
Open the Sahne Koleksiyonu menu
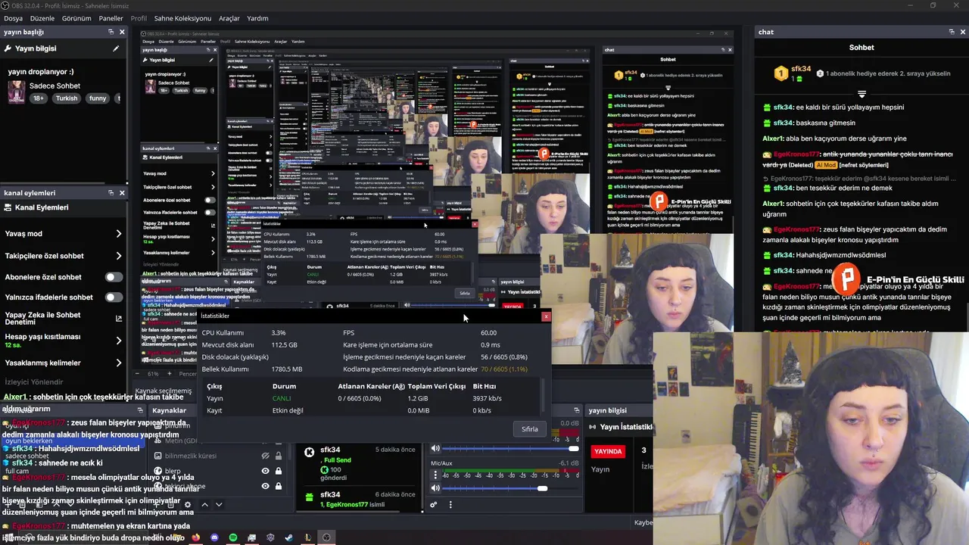click(182, 18)
